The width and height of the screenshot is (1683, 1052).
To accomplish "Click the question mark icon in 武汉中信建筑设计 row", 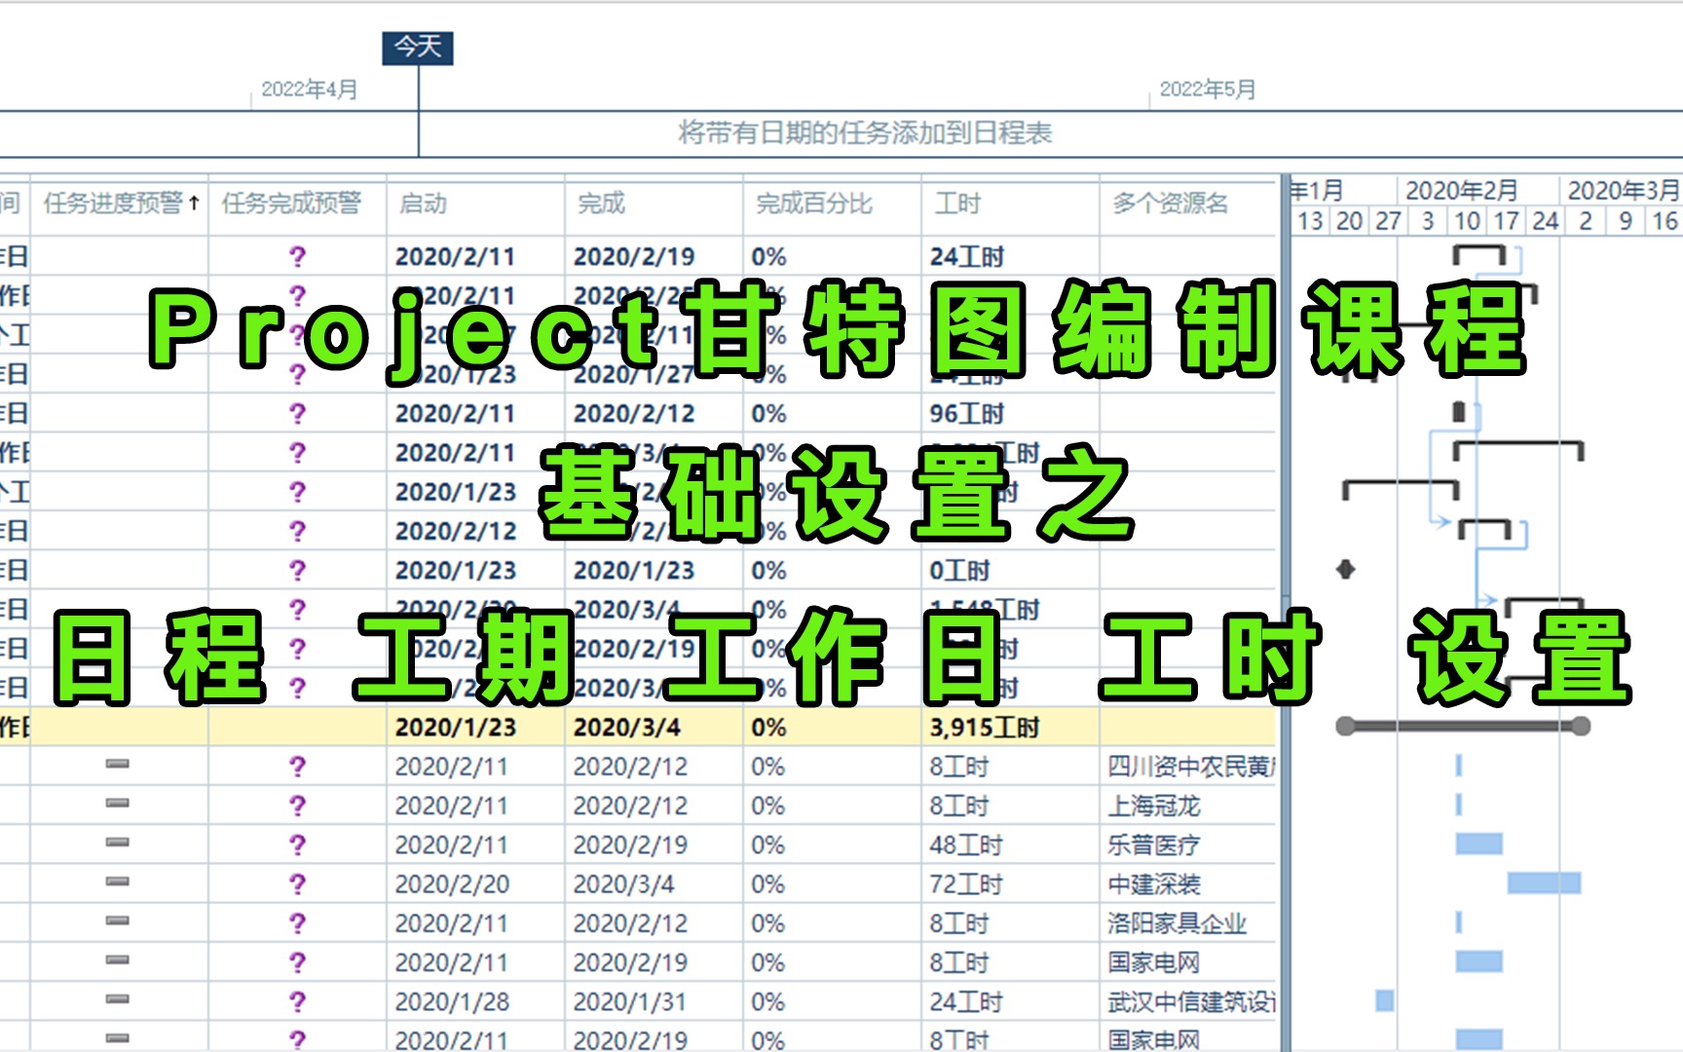I will point(297,1001).
